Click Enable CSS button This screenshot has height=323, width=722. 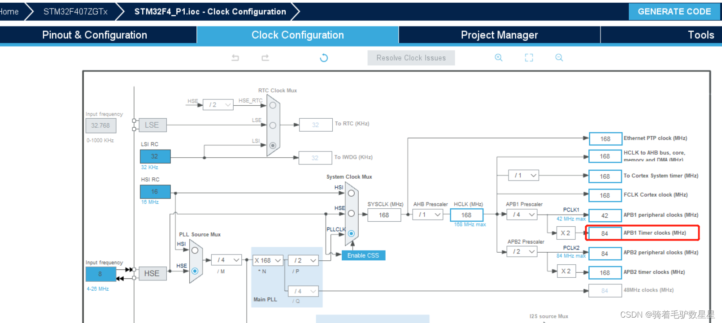click(x=363, y=255)
